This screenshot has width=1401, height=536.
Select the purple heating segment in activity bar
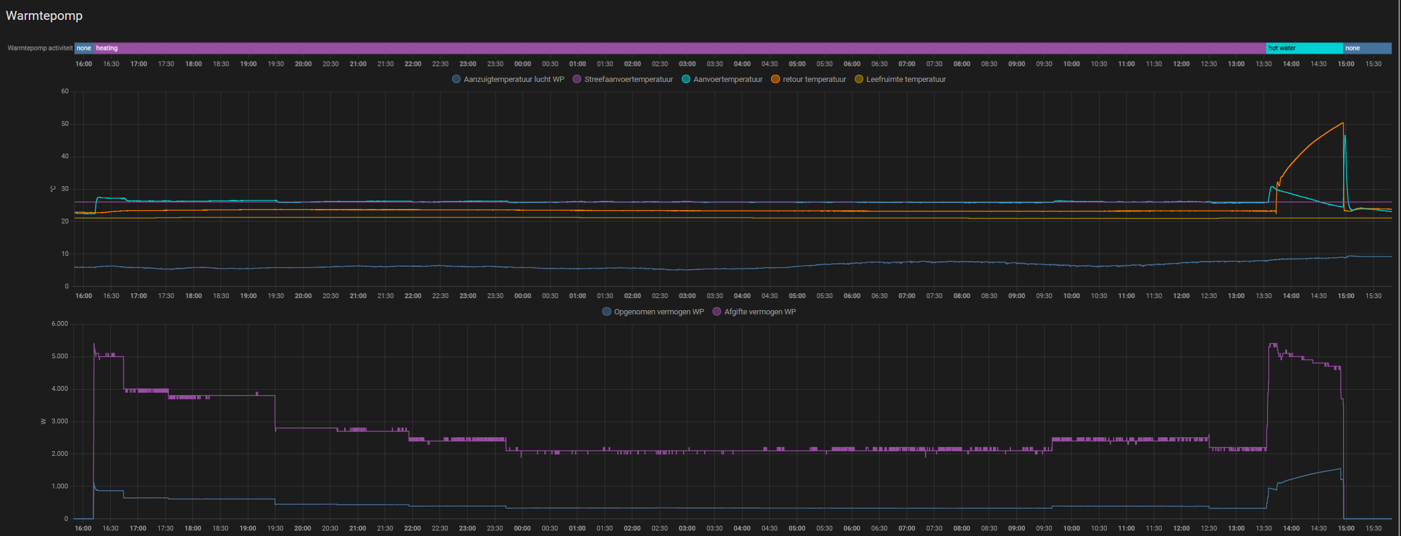(679, 48)
